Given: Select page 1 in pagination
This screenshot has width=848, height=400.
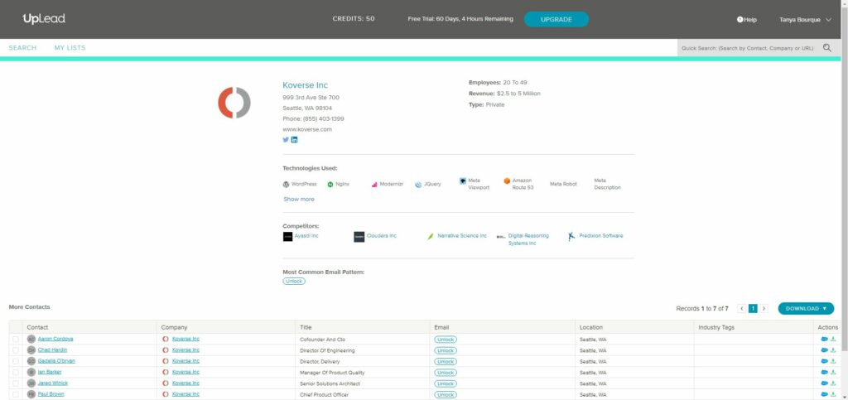Looking at the screenshot, I should 753,309.
